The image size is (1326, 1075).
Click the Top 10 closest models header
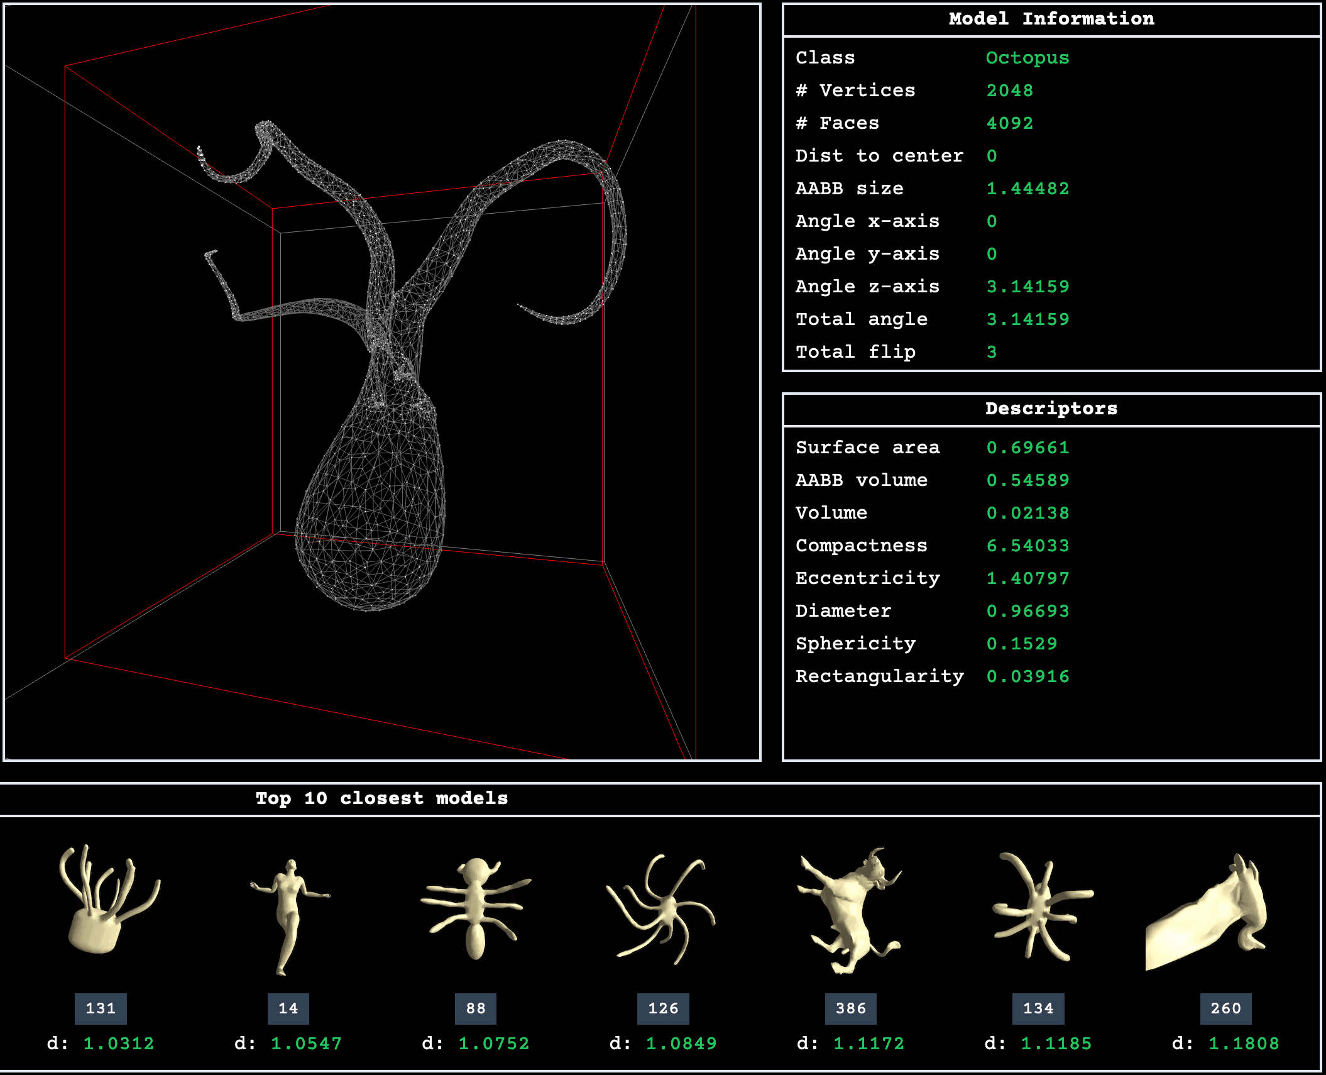click(381, 798)
